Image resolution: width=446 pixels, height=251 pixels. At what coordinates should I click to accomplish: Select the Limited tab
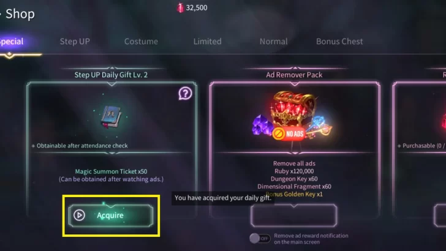(x=207, y=42)
